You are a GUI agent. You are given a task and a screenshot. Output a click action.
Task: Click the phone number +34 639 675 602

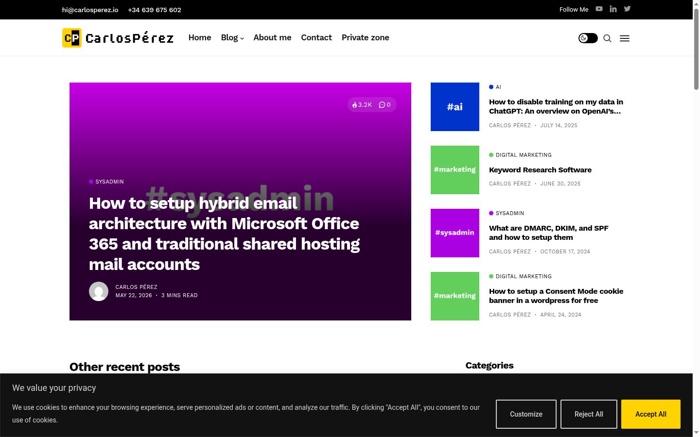[155, 10]
